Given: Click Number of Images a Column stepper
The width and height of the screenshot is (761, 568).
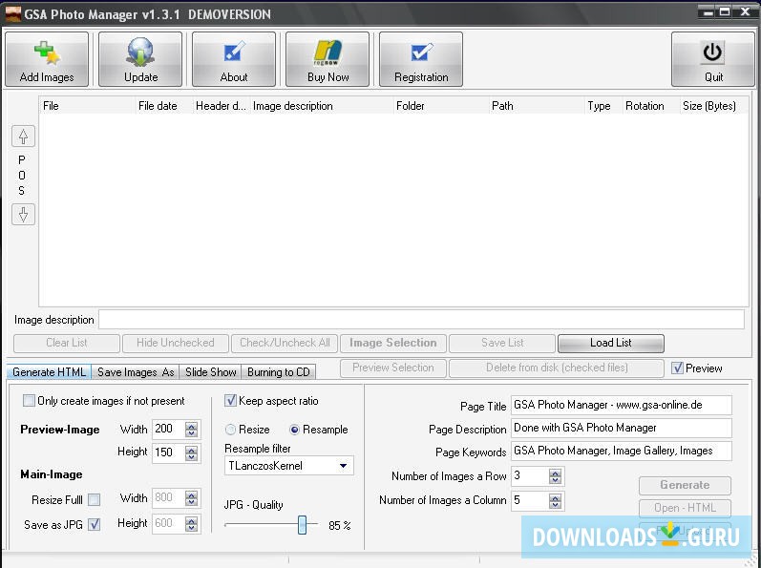Looking at the screenshot, I should pyautogui.click(x=555, y=500).
